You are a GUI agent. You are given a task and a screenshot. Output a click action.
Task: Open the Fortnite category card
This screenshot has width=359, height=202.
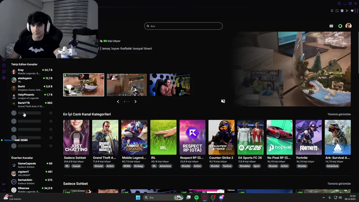tap(309, 137)
